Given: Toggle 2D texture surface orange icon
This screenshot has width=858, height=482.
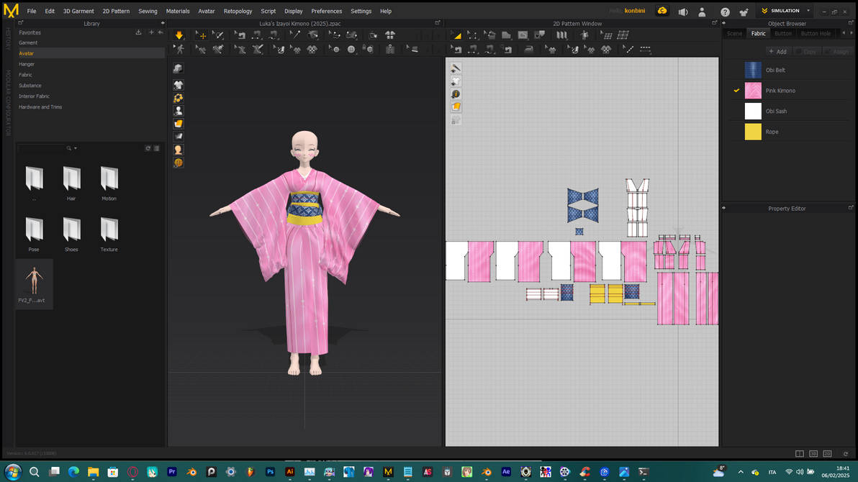Looking at the screenshot, I should pos(455,106).
